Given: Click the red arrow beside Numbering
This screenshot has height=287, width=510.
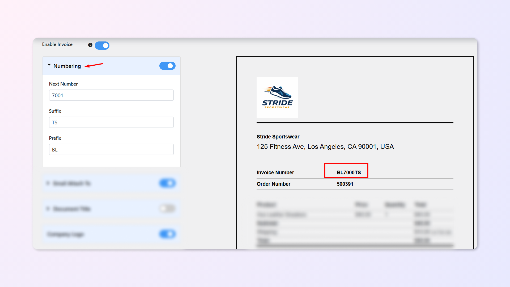Looking at the screenshot, I should tap(94, 65).
